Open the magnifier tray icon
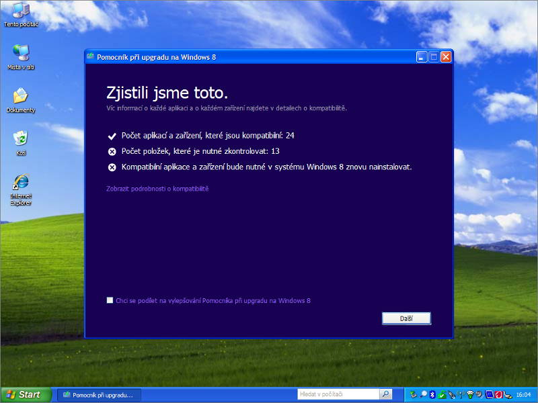The image size is (538, 403). point(424,395)
